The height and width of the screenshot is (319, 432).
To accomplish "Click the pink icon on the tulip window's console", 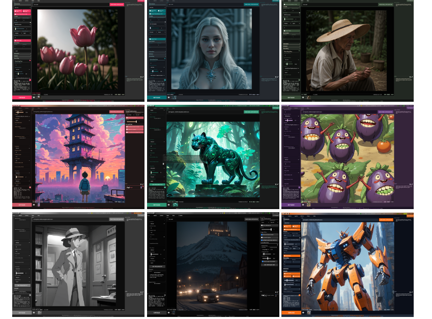I will click(31, 79).
